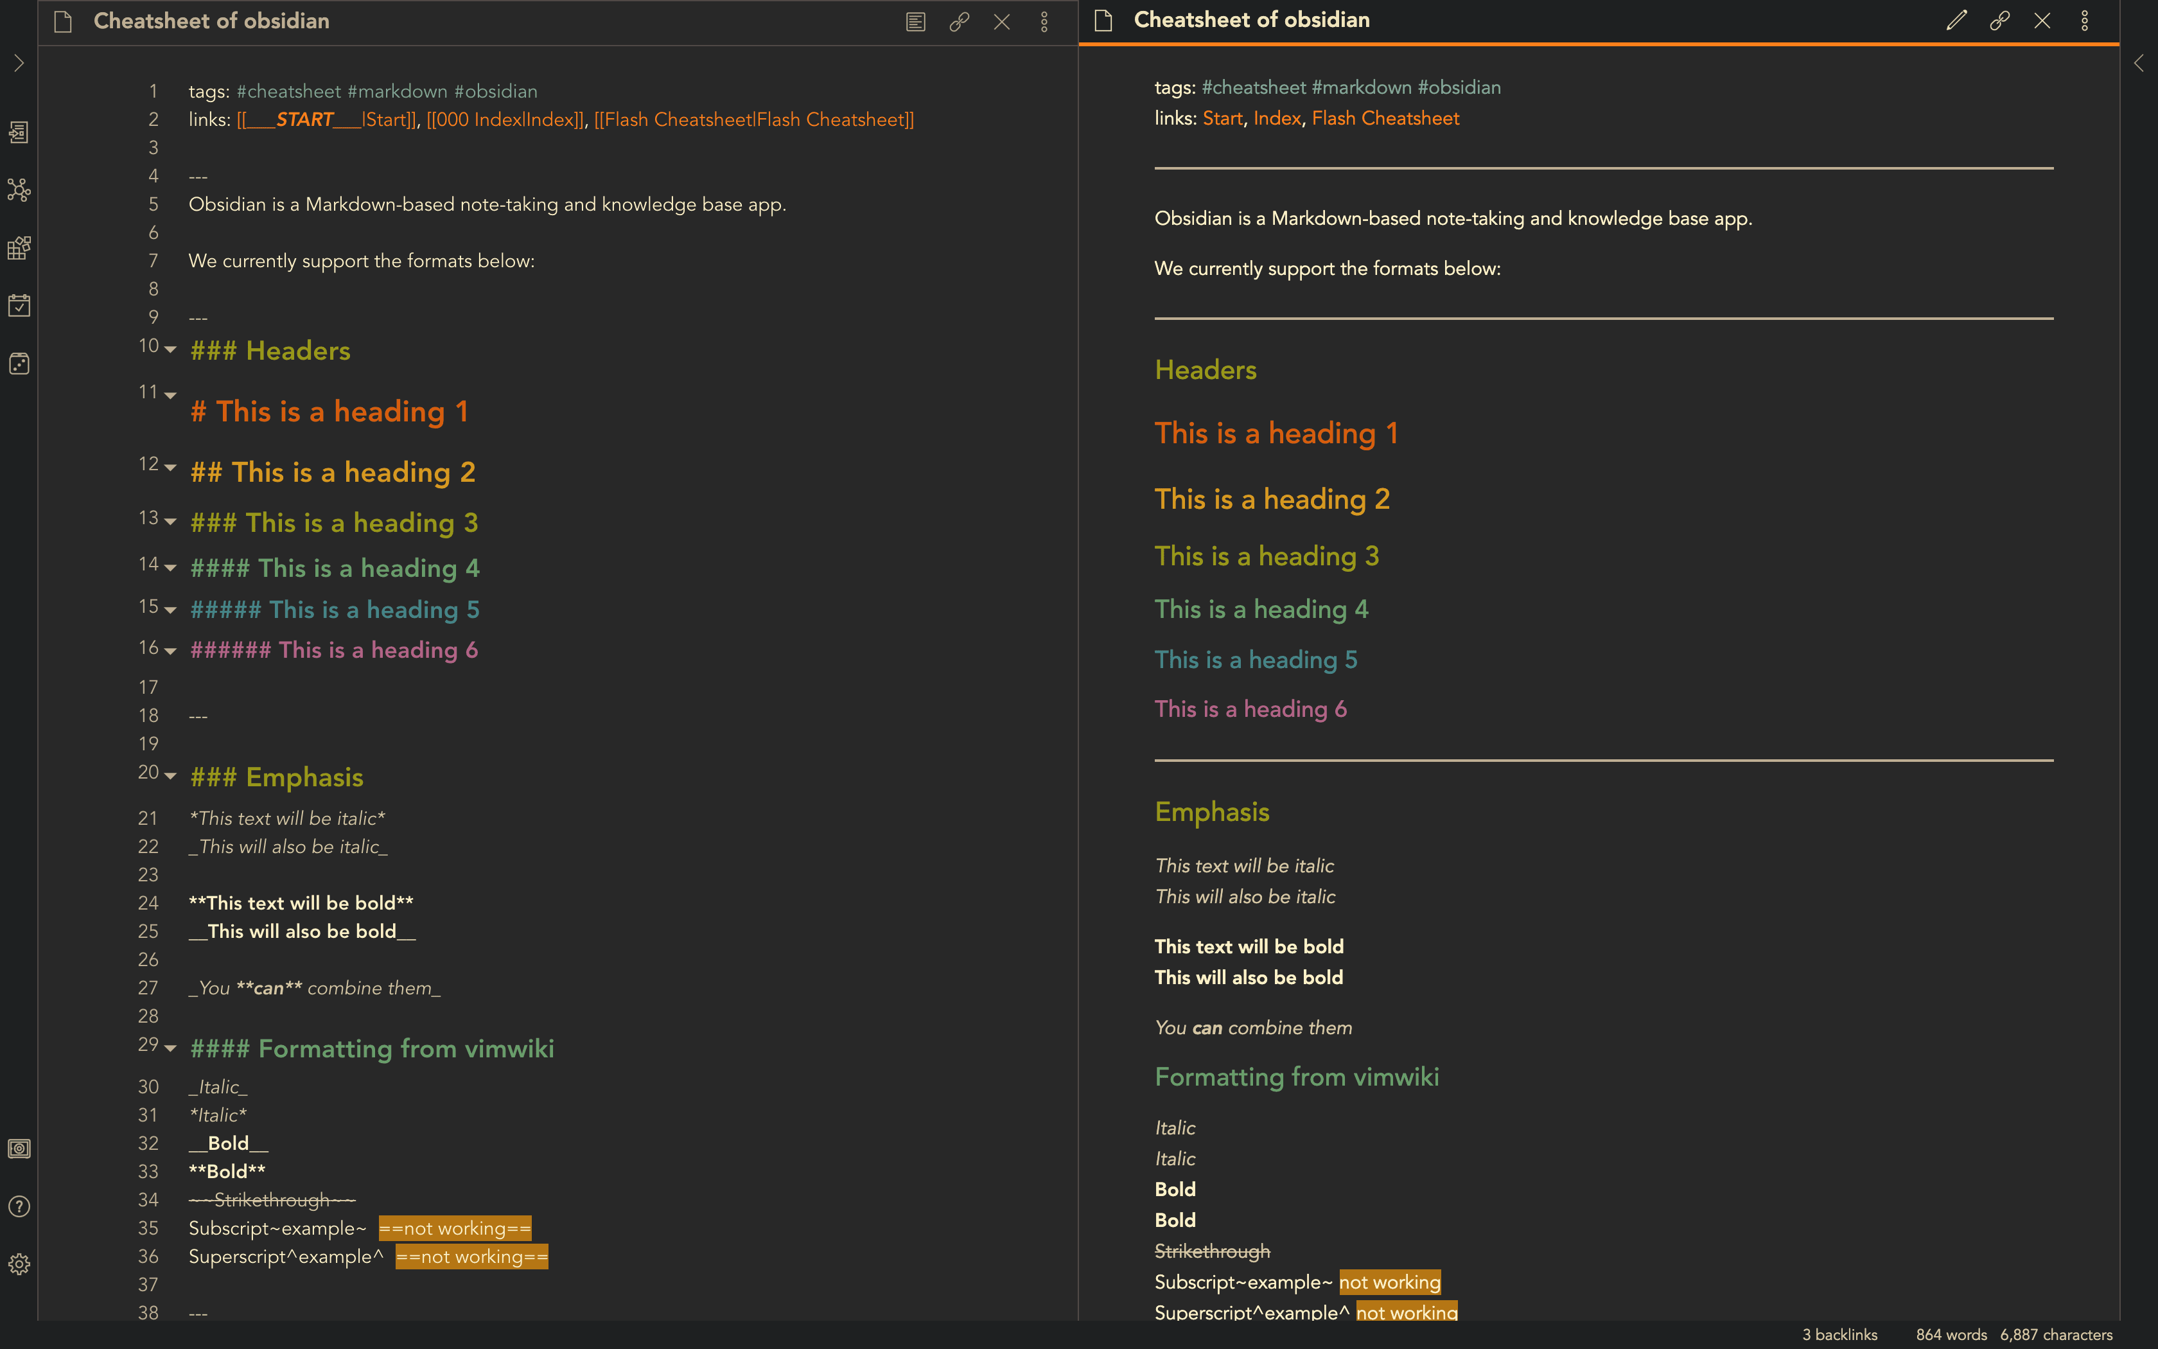The image size is (2158, 1349).
Task: Open more options menu in left pane
Action: [x=1044, y=21]
